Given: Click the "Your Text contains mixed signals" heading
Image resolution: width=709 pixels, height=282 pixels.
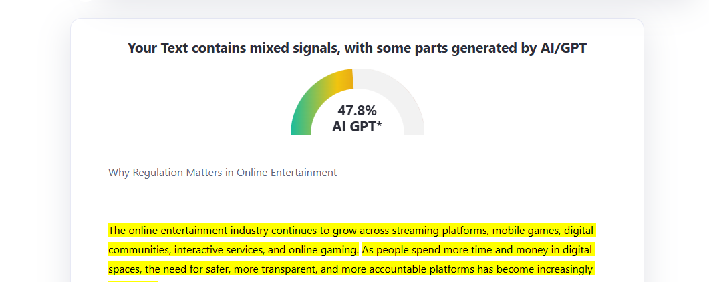Looking at the screenshot, I should click(x=357, y=48).
